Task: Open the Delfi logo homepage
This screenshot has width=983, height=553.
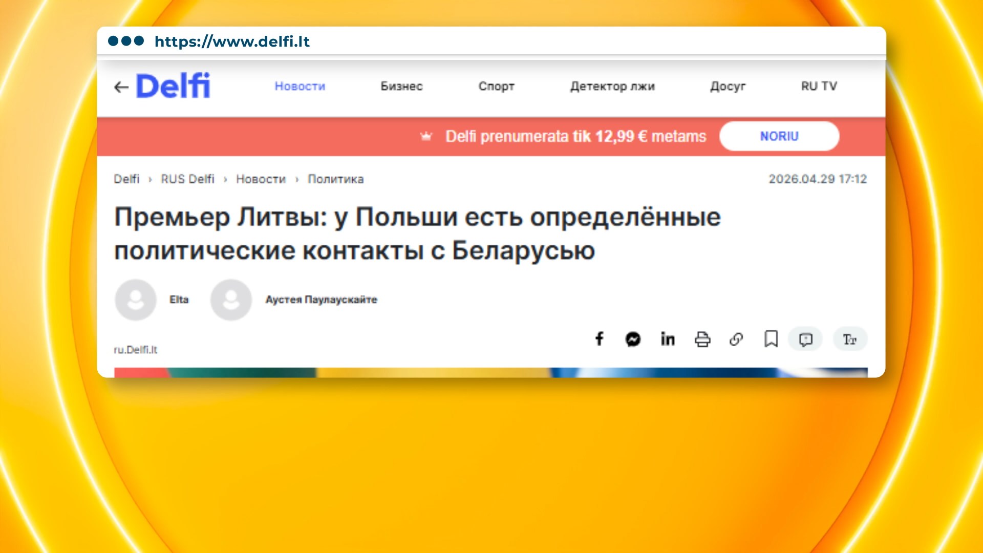Action: coord(173,86)
